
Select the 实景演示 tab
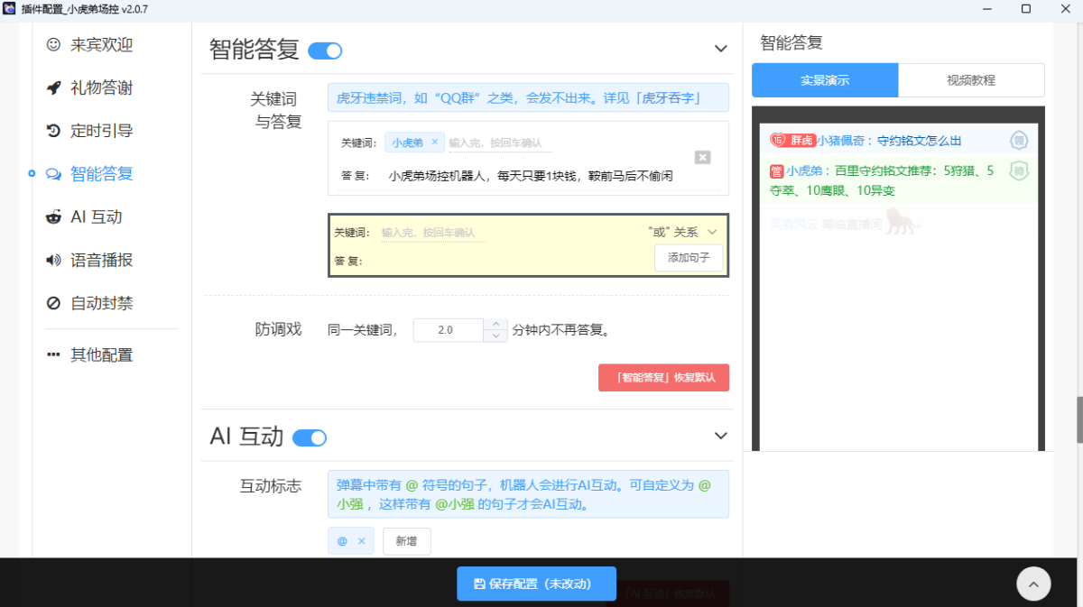coord(824,79)
